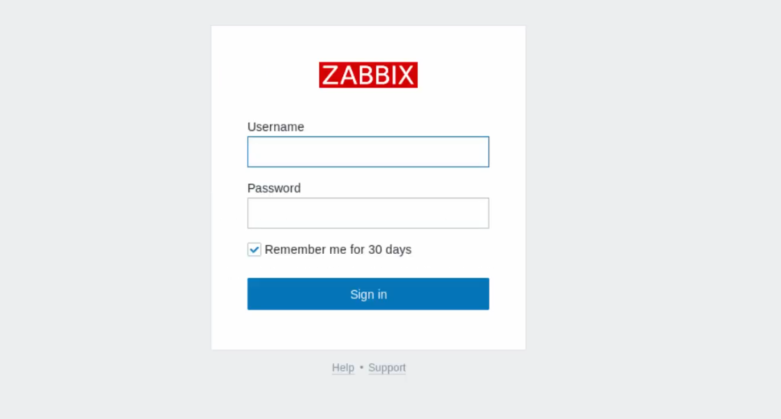781x419 pixels.
Task: Click the checkbox next to Remember me text
Action: pos(254,249)
